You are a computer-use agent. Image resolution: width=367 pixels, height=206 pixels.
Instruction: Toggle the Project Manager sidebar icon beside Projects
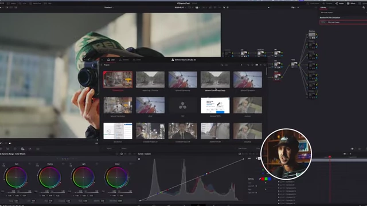(x=101, y=65)
